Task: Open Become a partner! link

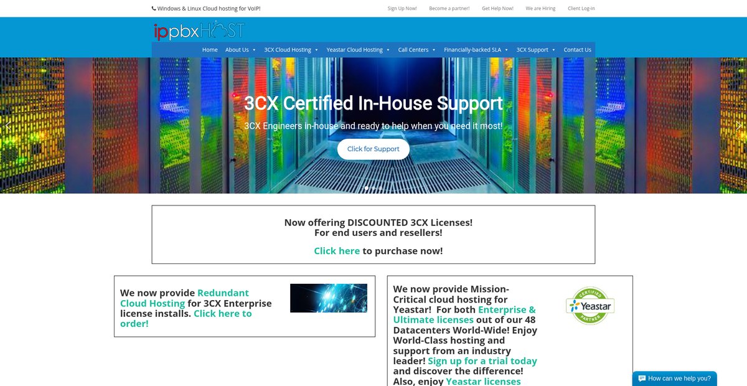Action: (449, 9)
